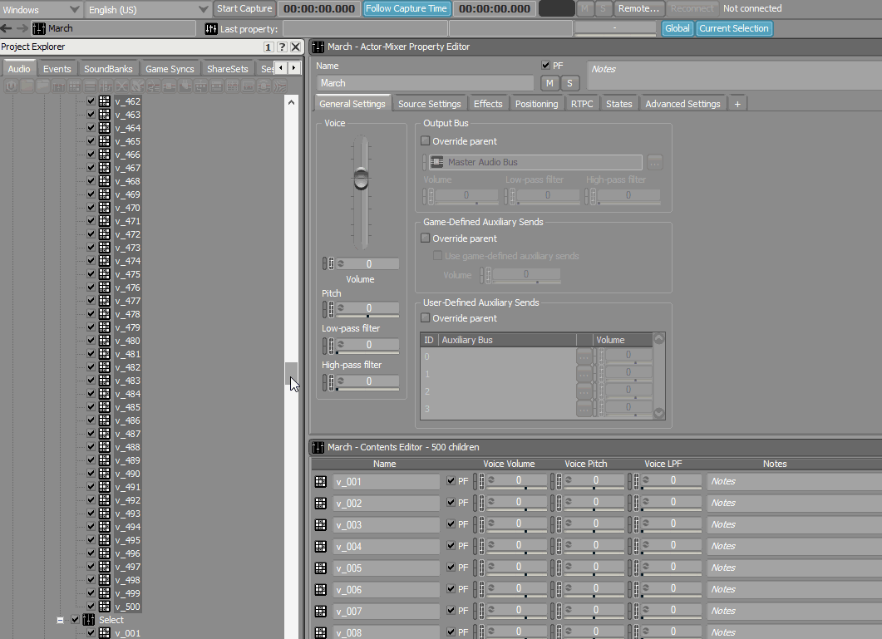
Task: Click v_001 object icon in Contents Editor
Action: click(321, 481)
